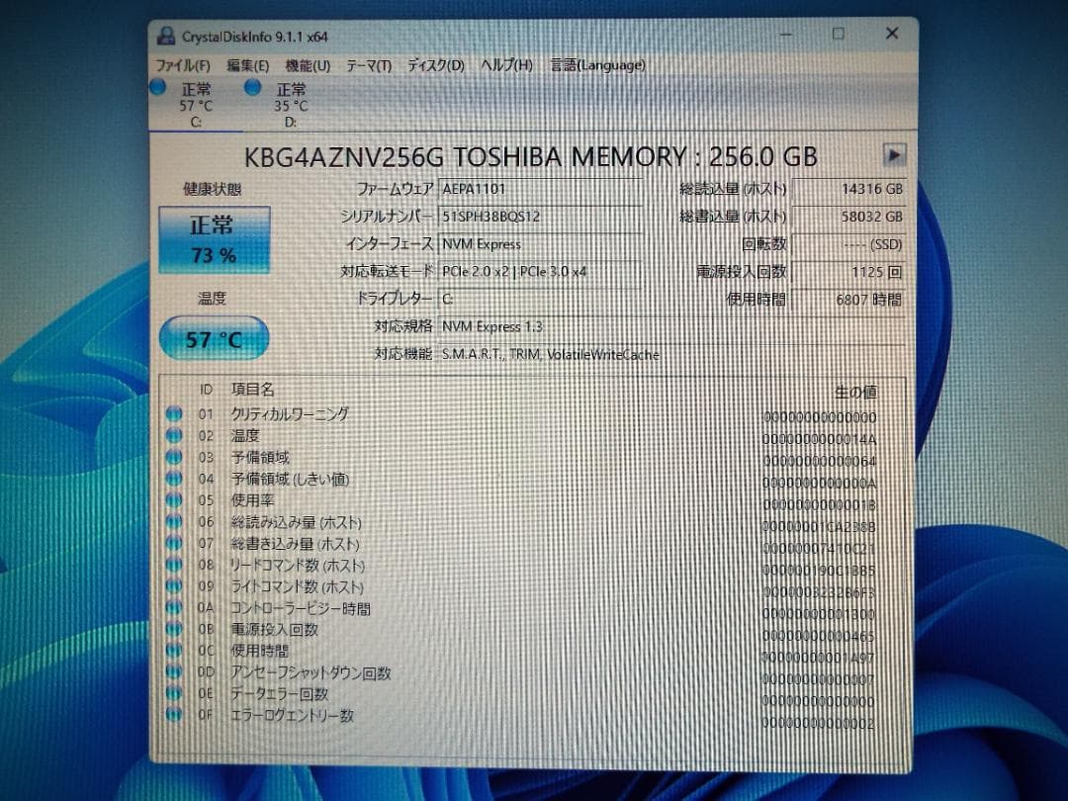Select the C: drive tab
1068x801 pixels.
(x=196, y=104)
